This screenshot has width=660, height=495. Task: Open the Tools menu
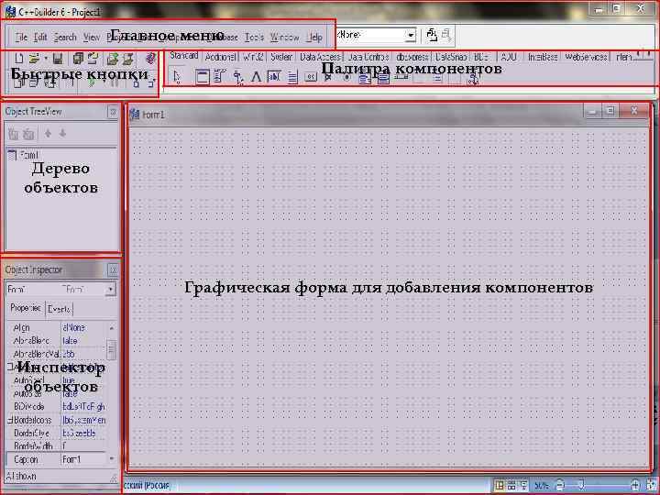click(254, 37)
